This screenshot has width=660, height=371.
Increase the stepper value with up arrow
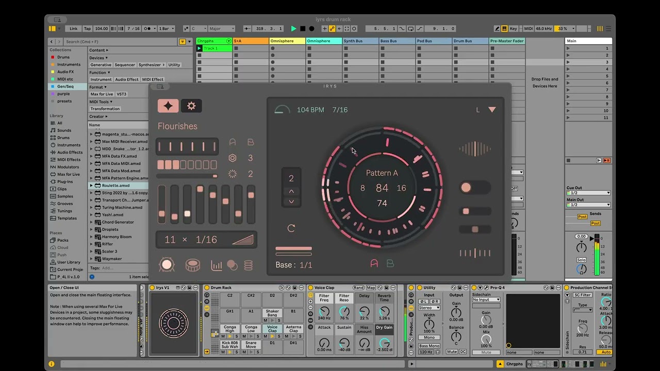pos(291,191)
